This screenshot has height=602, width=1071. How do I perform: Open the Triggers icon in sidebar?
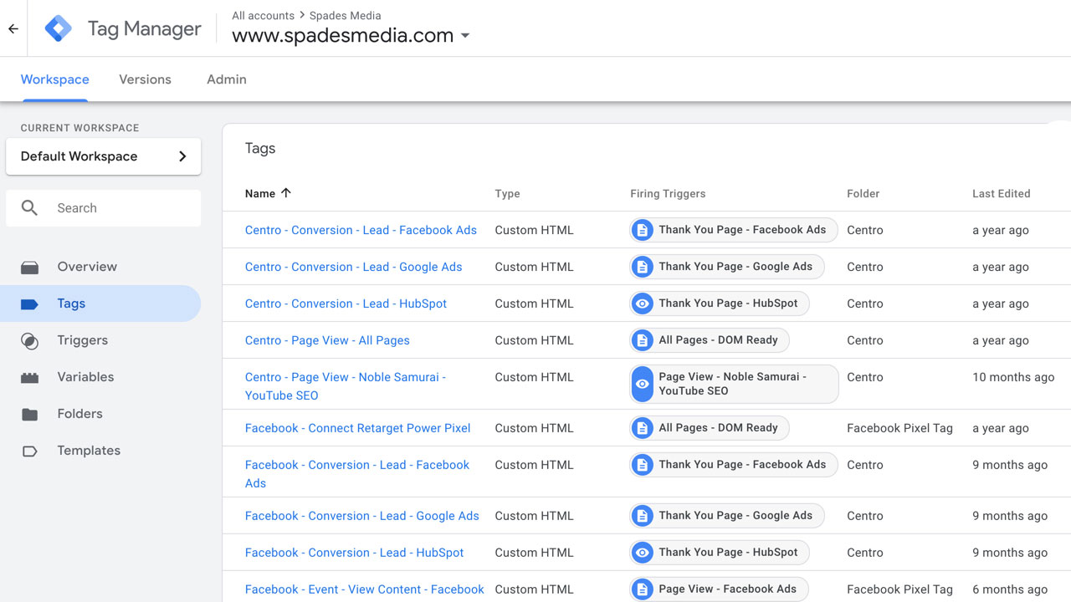tap(30, 341)
